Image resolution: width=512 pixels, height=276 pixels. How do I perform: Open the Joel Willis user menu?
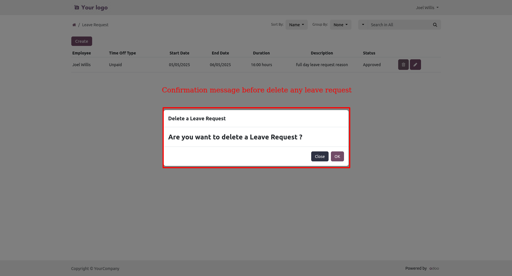(x=427, y=8)
